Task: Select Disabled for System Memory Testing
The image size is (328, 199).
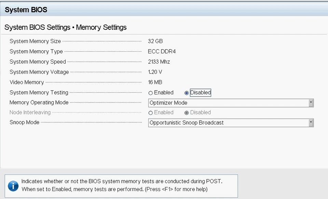Action: point(187,93)
